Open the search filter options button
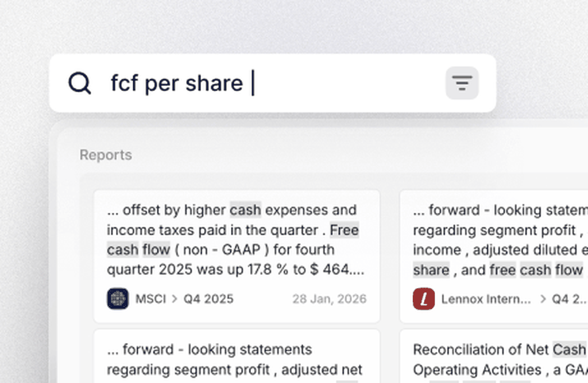 (462, 83)
